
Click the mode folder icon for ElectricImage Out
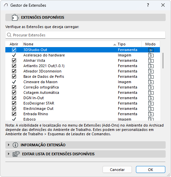(x=151, y=109)
